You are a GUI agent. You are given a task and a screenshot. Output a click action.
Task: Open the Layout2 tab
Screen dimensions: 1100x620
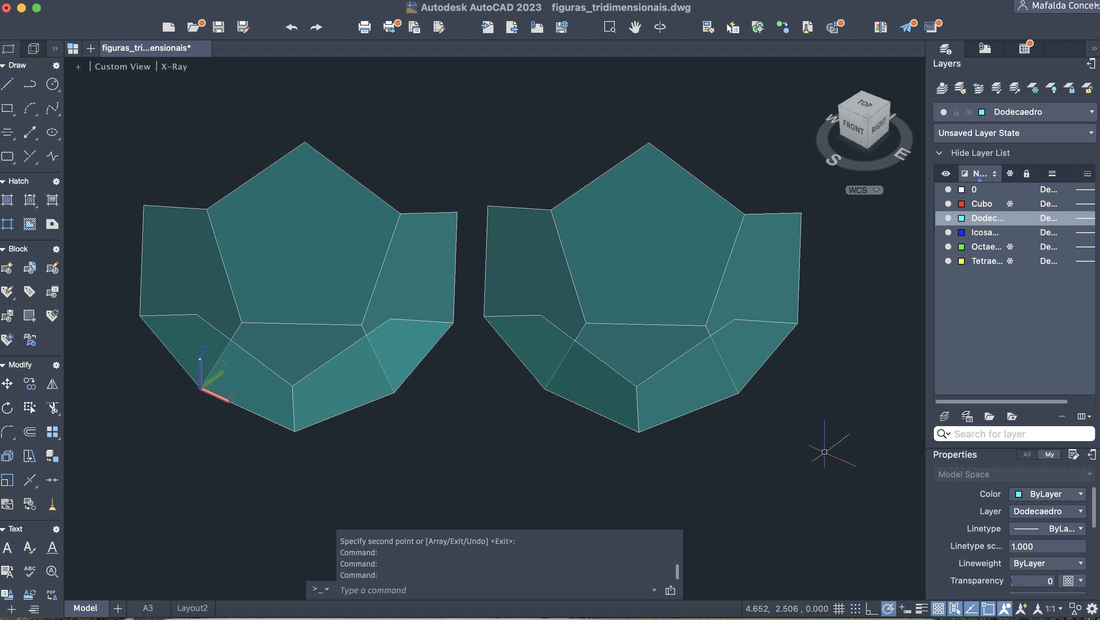coord(192,608)
